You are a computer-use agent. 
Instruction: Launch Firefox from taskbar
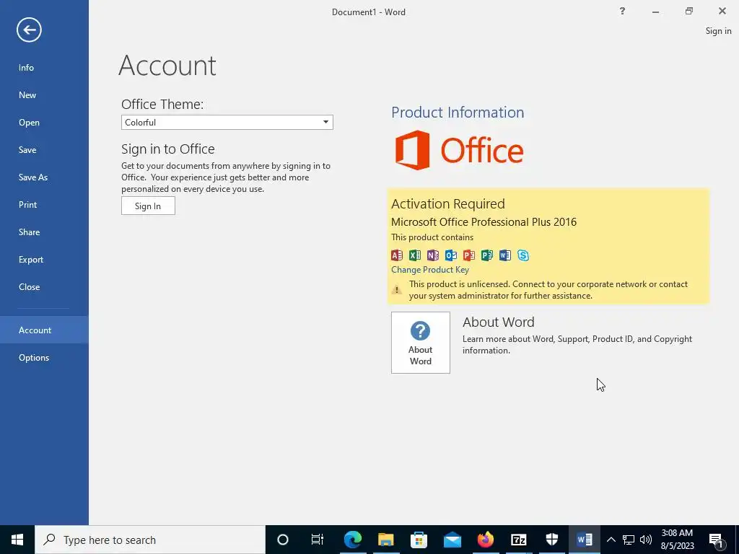point(485,540)
